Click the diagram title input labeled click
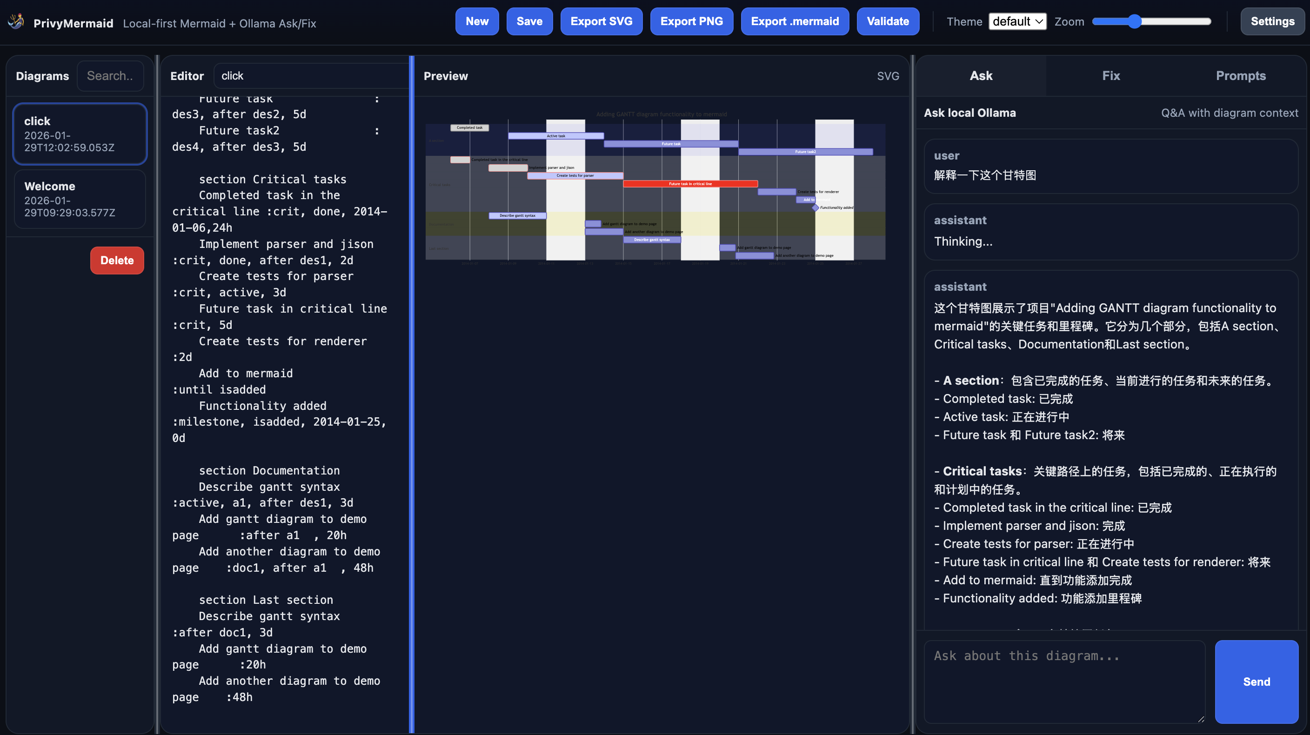Image resolution: width=1310 pixels, height=735 pixels. tap(310, 76)
